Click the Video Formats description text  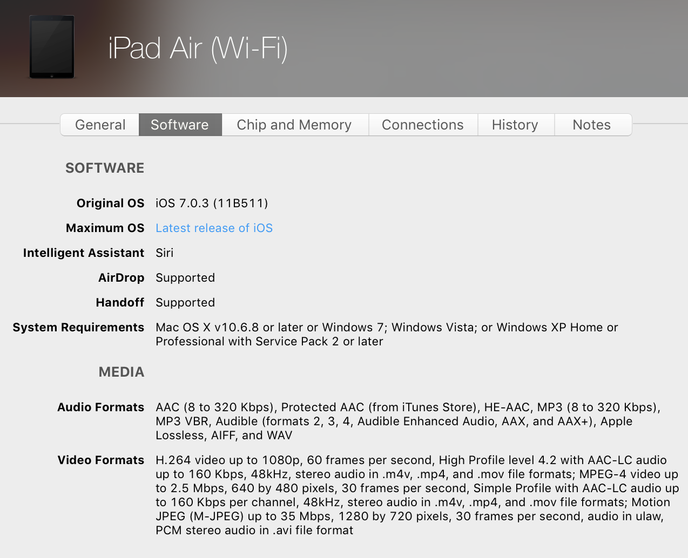417,495
